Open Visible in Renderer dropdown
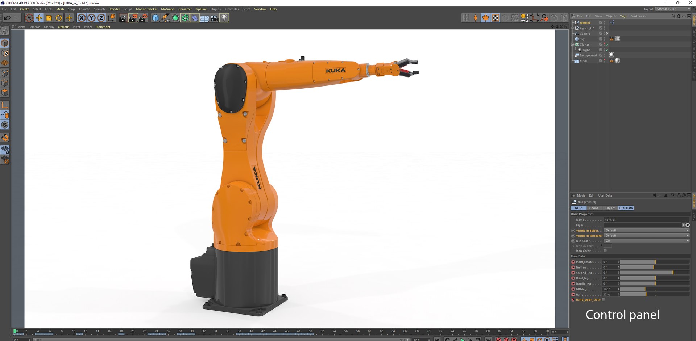 click(x=646, y=236)
